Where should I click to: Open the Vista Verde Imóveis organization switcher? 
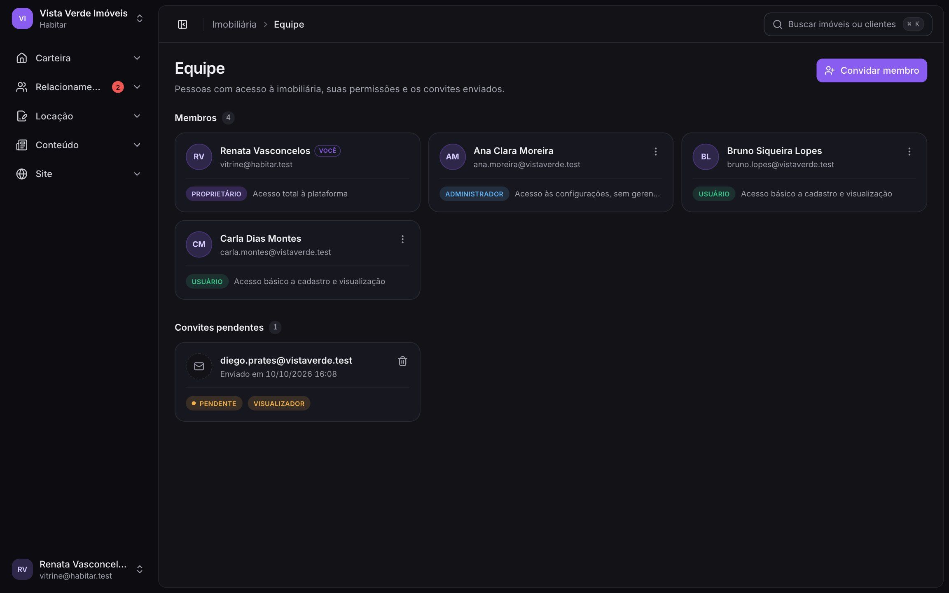[78, 19]
